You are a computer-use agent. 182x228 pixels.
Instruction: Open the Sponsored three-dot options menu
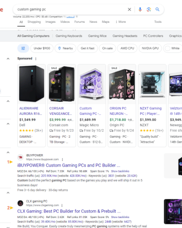36,59
